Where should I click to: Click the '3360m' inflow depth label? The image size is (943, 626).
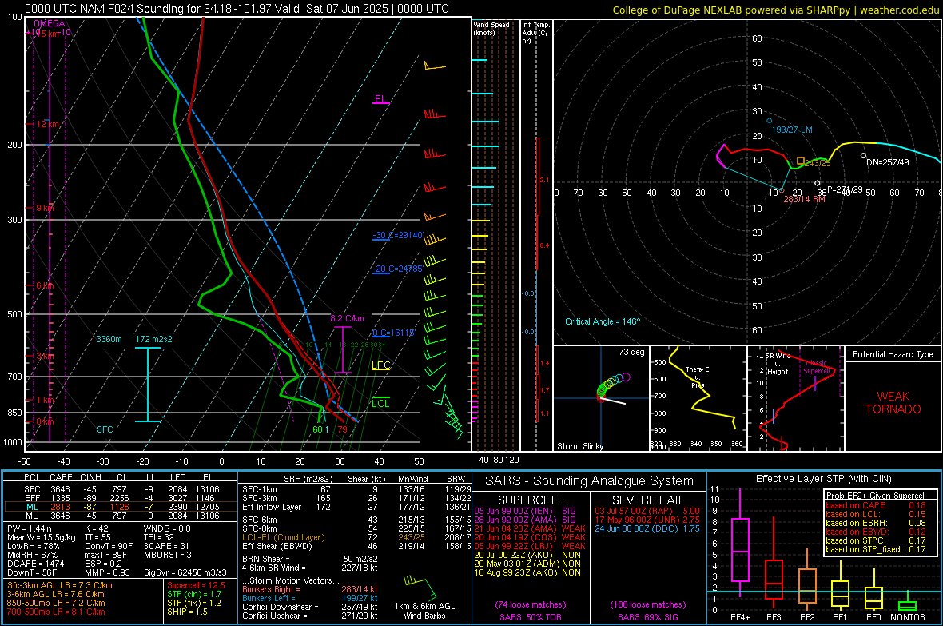(x=109, y=339)
